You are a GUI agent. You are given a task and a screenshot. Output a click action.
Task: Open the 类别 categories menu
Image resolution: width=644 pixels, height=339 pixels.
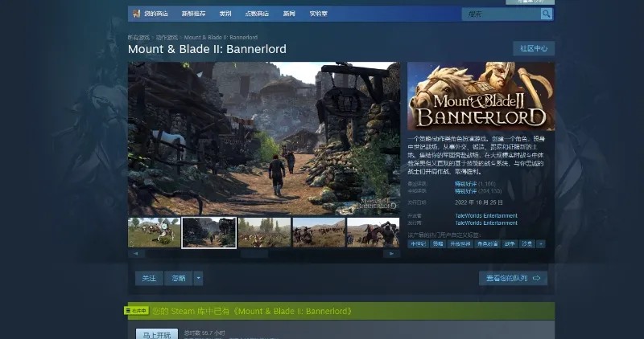coord(225,14)
